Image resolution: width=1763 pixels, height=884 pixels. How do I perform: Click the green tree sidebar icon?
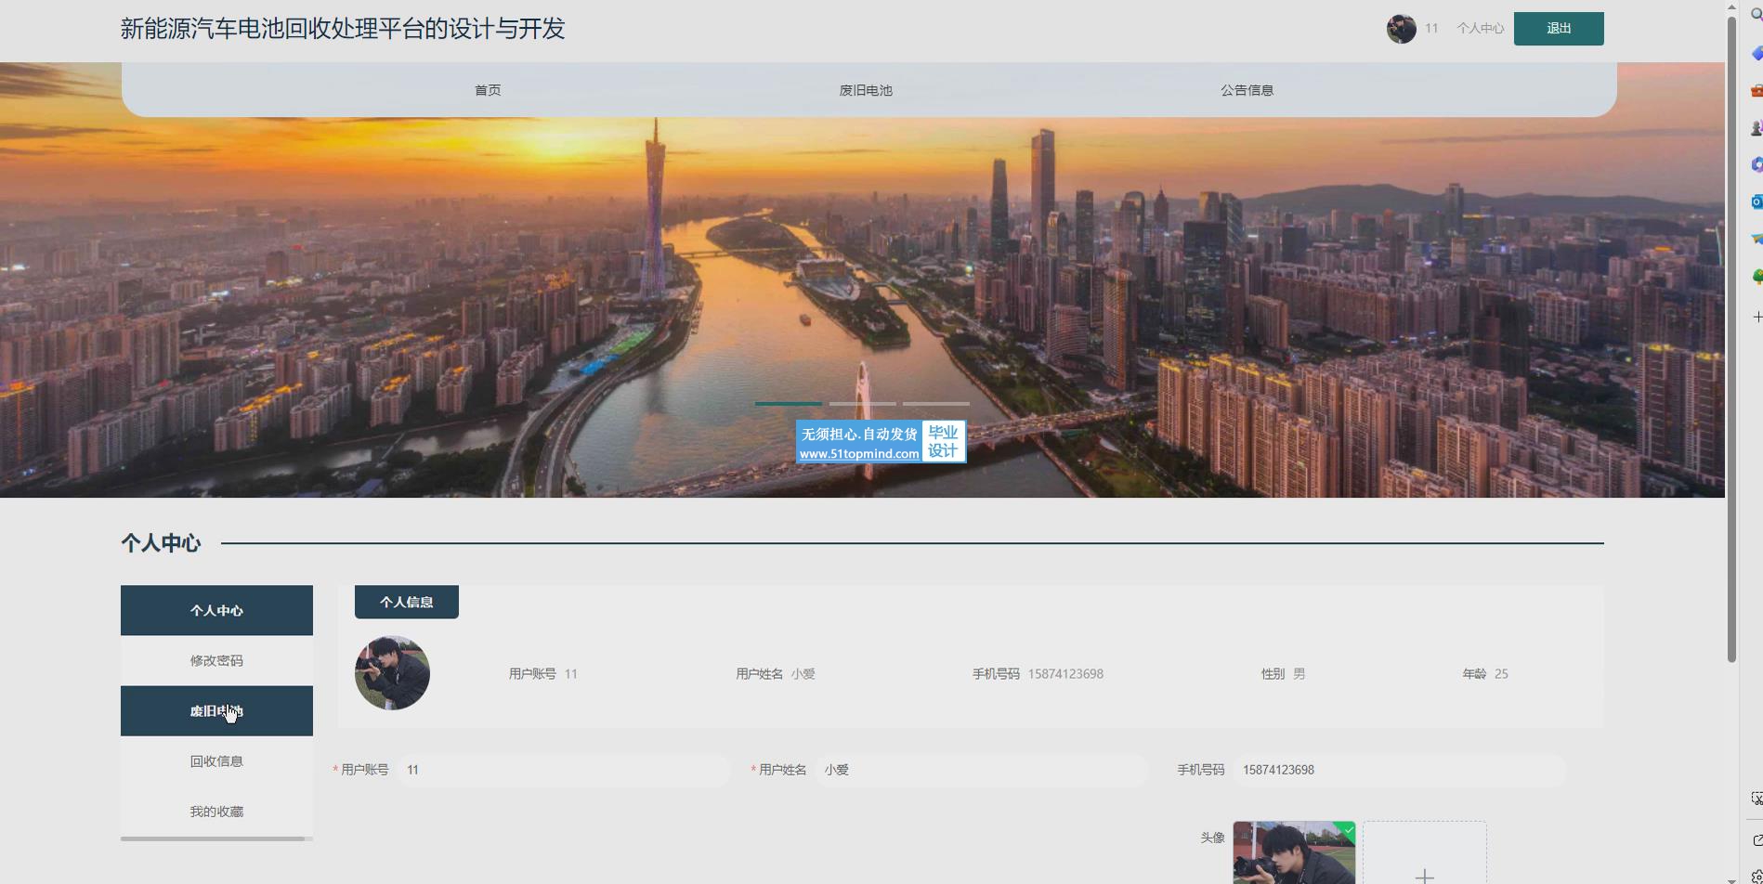coord(1756,277)
